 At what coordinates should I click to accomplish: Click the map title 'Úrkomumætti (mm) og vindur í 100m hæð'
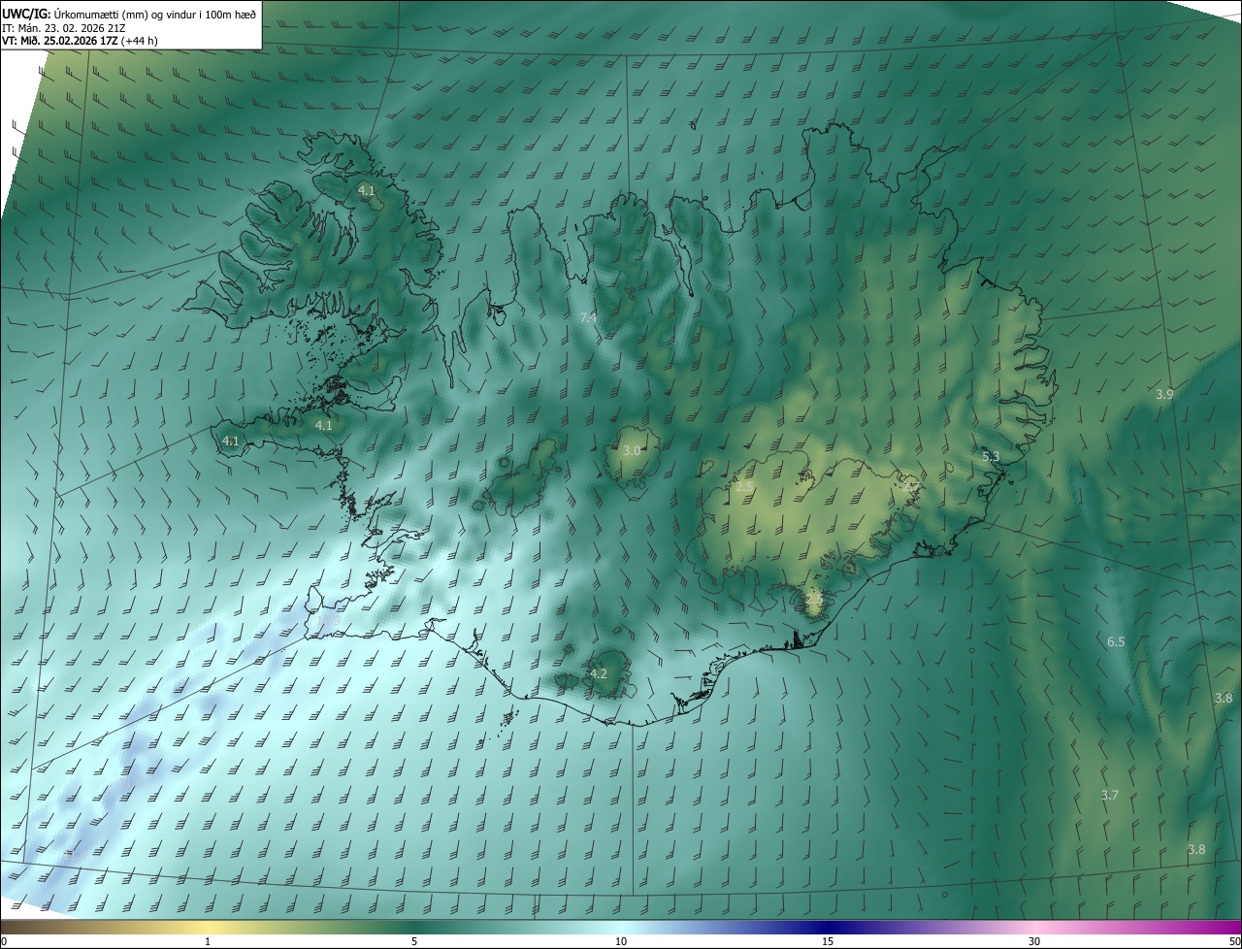[x=155, y=13]
